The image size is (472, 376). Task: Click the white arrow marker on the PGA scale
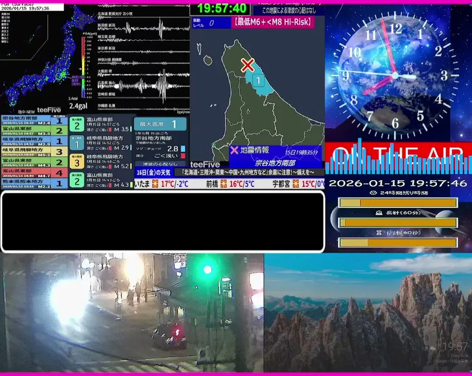pos(80,68)
